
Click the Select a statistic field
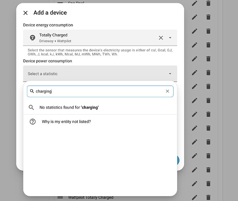tap(100, 74)
